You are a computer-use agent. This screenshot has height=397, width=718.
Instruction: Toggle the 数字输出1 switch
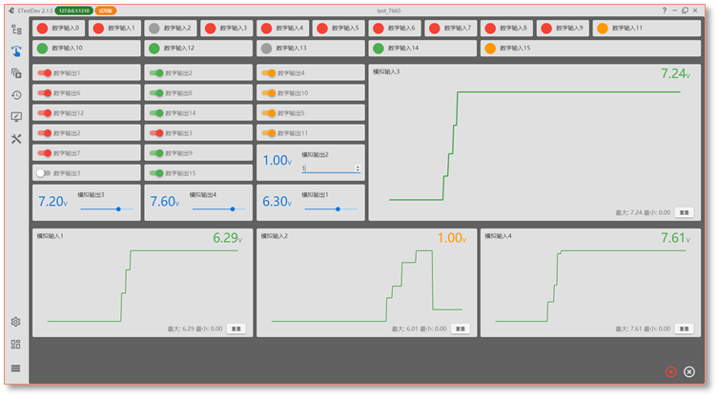click(x=45, y=73)
